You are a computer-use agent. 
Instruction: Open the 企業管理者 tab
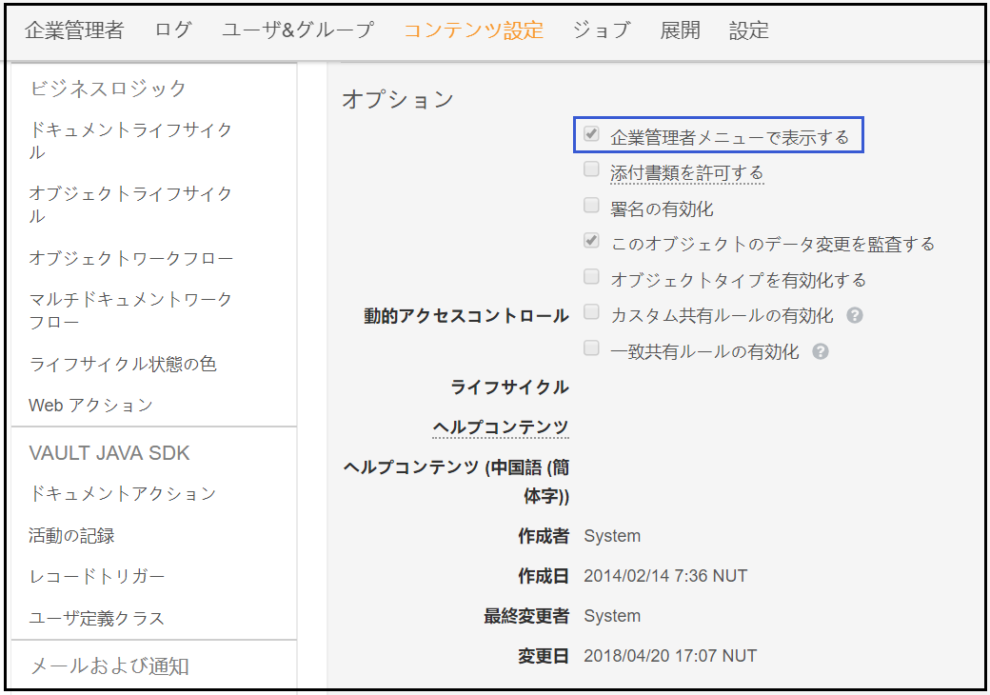click(x=74, y=30)
